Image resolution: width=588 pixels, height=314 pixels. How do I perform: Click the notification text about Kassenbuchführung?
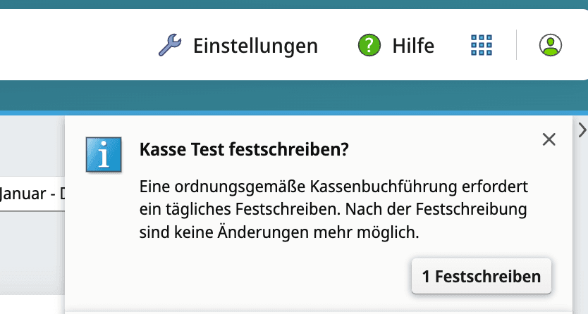[x=334, y=188]
